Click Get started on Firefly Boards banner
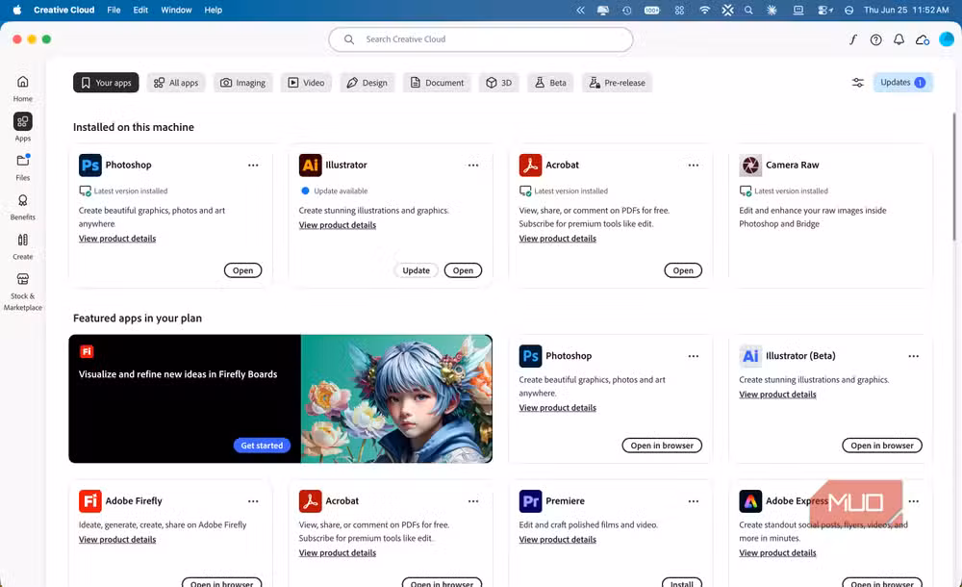962x587 pixels. (x=262, y=446)
